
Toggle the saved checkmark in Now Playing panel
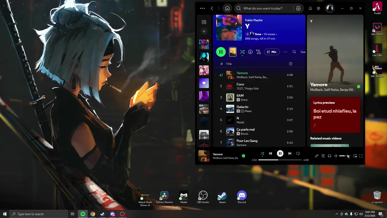pos(359,87)
